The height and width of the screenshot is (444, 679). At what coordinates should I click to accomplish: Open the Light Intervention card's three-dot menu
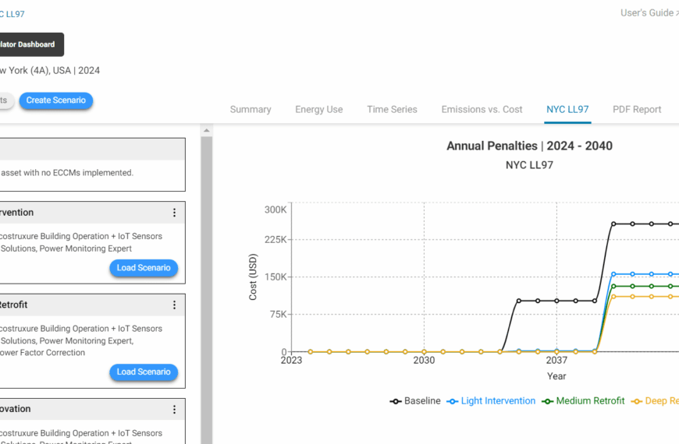(174, 213)
